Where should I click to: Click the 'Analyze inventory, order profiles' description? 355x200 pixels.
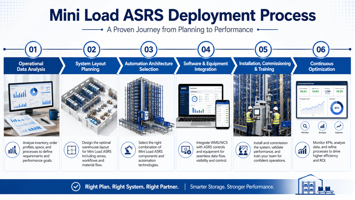pos(41,152)
